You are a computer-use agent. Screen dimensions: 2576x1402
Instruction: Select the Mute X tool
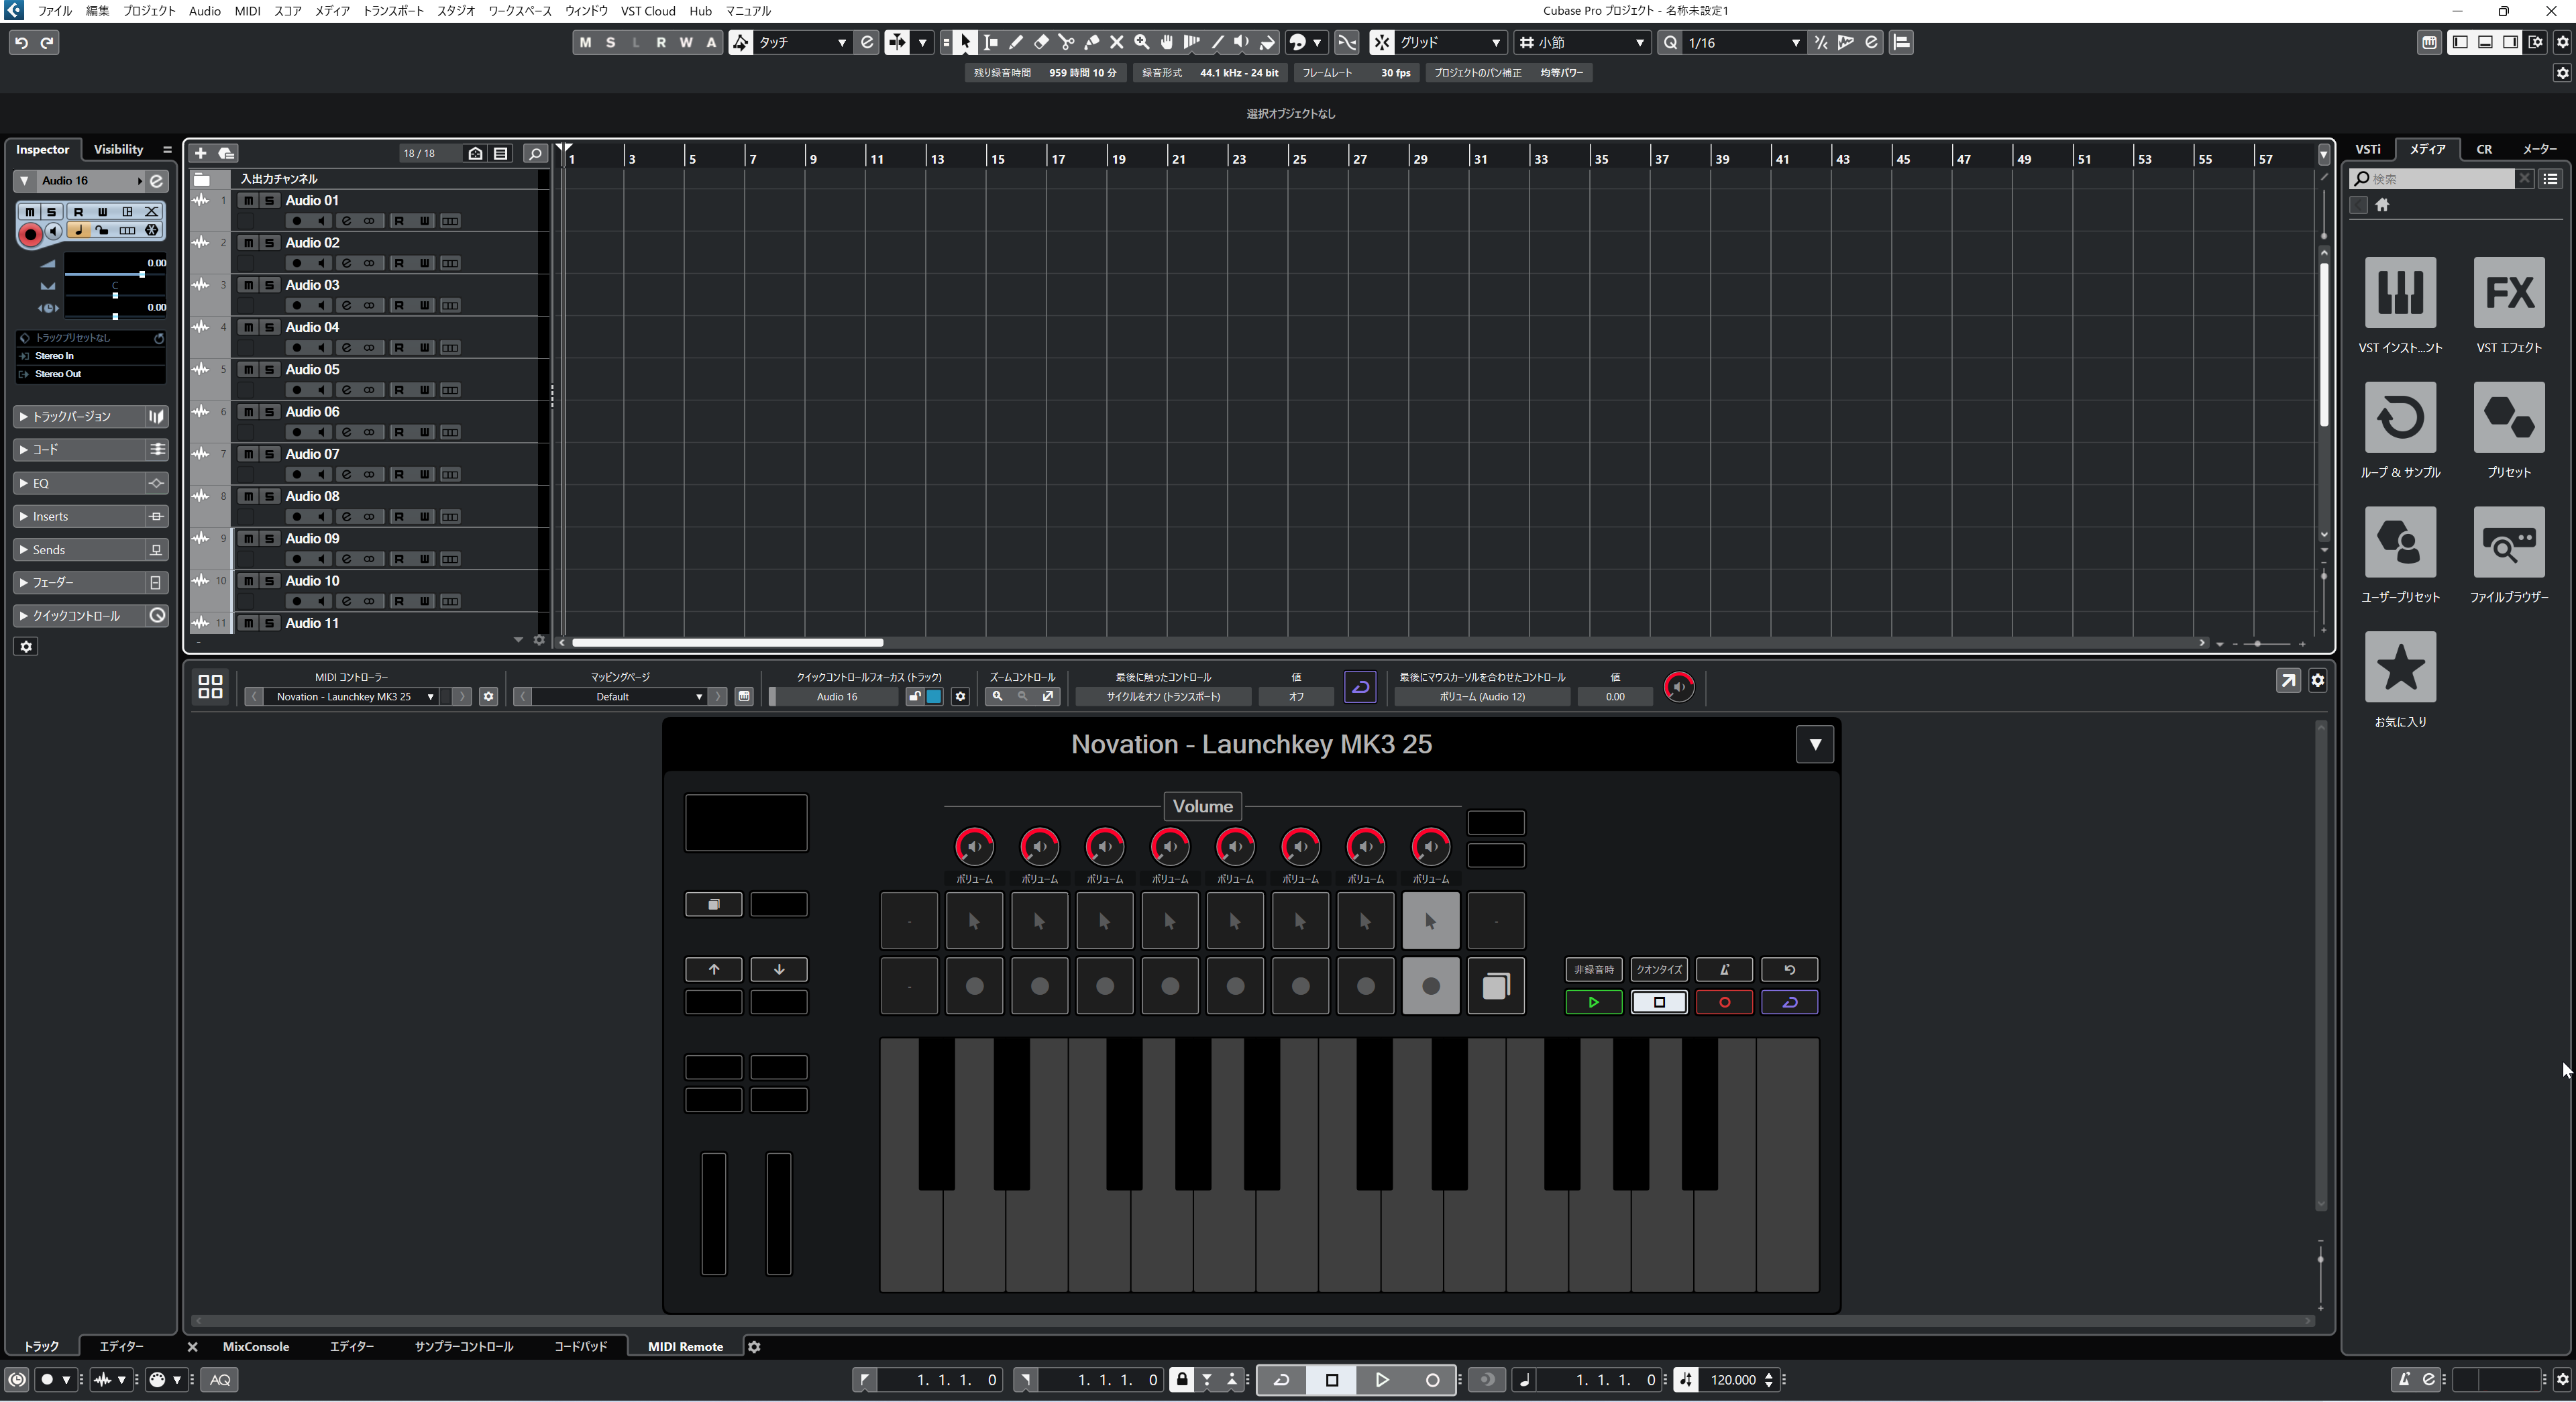pyautogui.click(x=1116, y=42)
